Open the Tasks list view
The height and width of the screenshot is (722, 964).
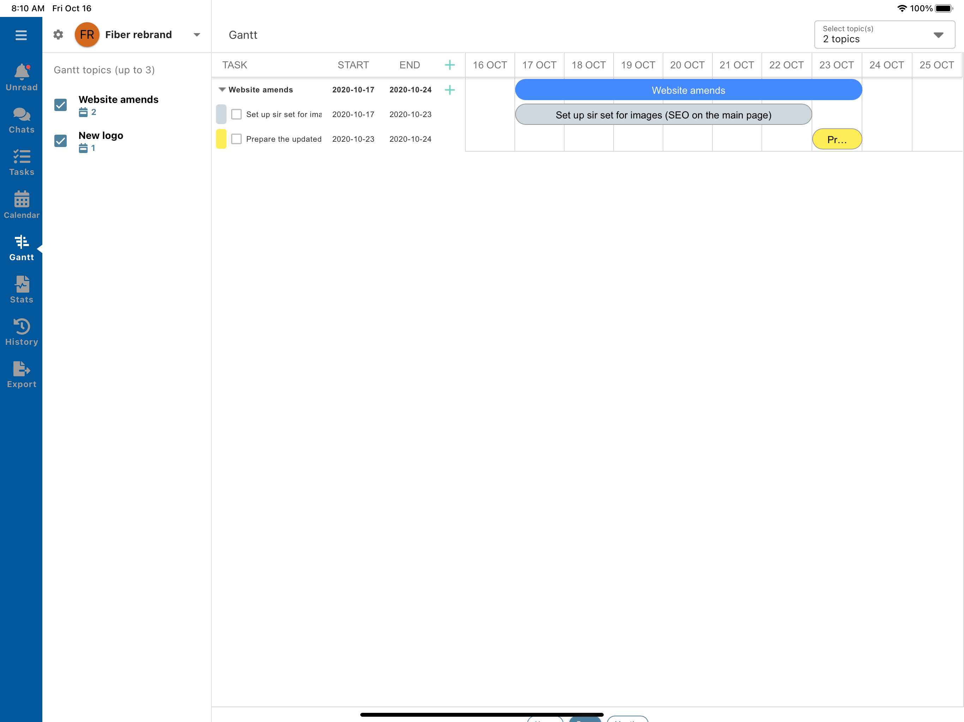tap(22, 163)
